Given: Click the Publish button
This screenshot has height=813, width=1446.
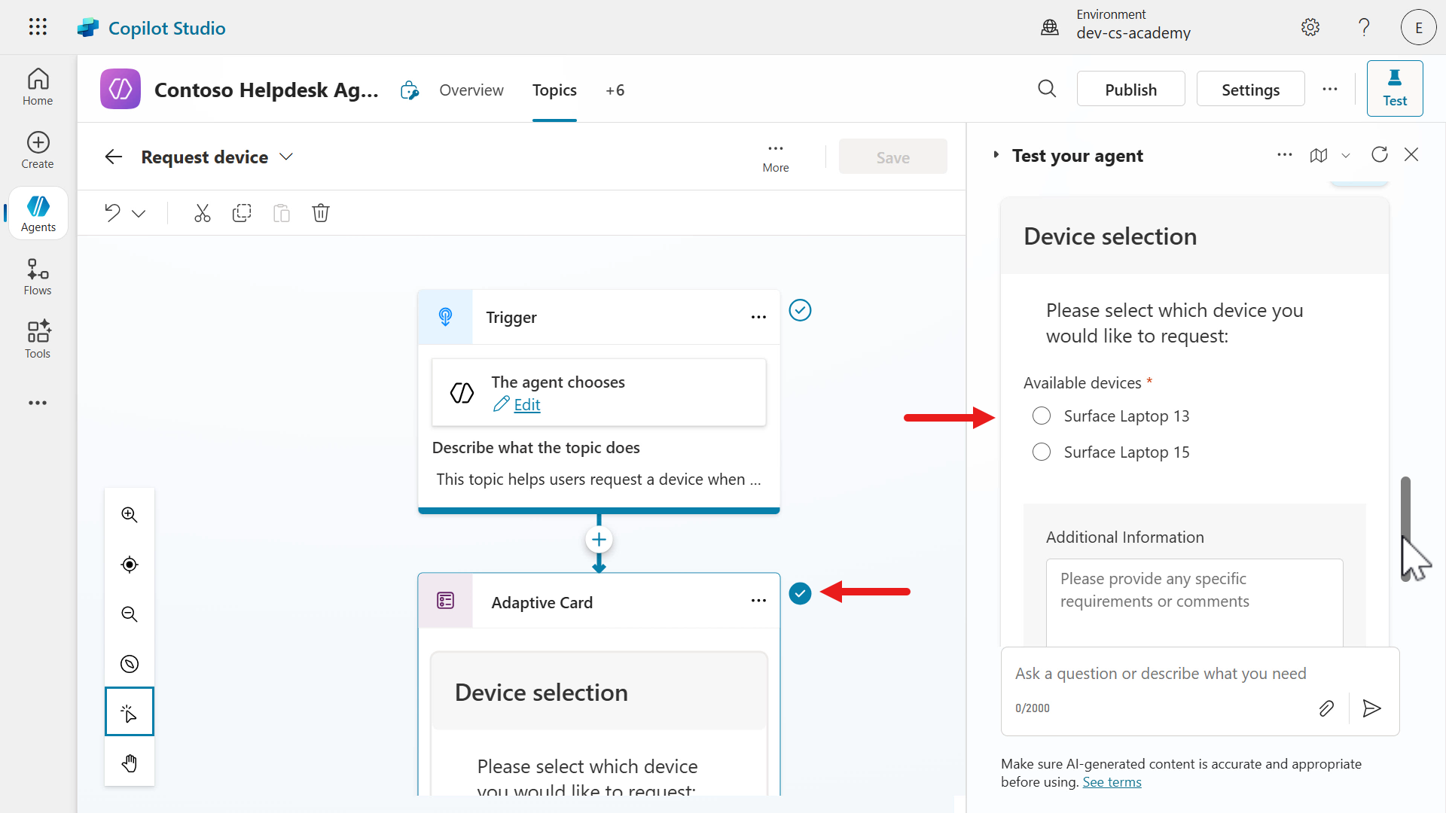Looking at the screenshot, I should pyautogui.click(x=1130, y=90).
